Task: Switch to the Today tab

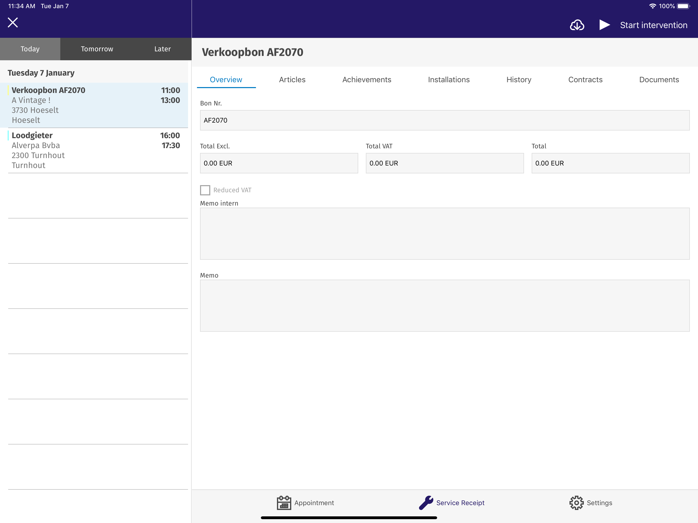Action: [x=30, y=49]
